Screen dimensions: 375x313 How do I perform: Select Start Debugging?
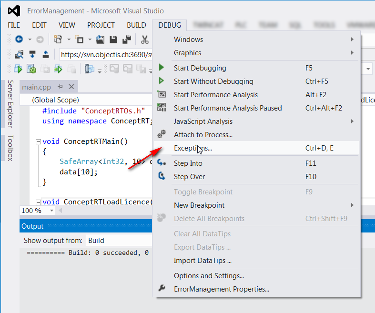[x=256, y=68]
